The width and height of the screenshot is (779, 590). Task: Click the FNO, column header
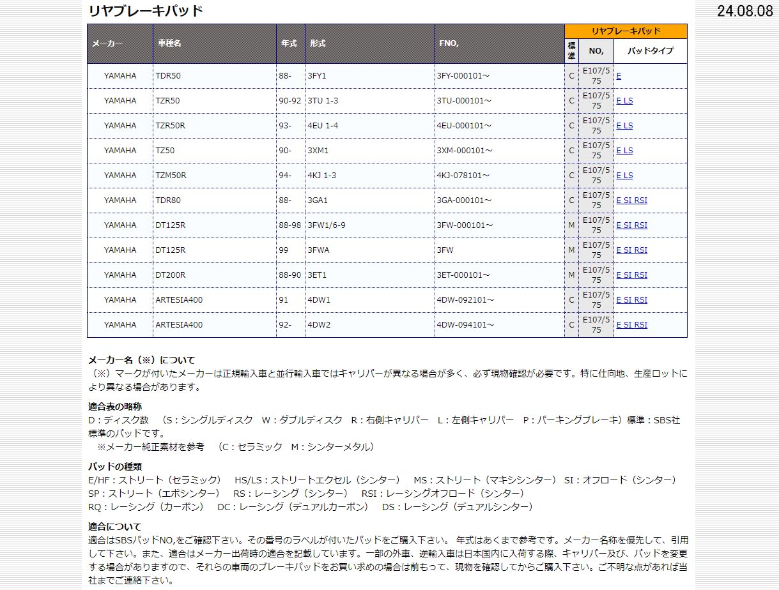500,43
